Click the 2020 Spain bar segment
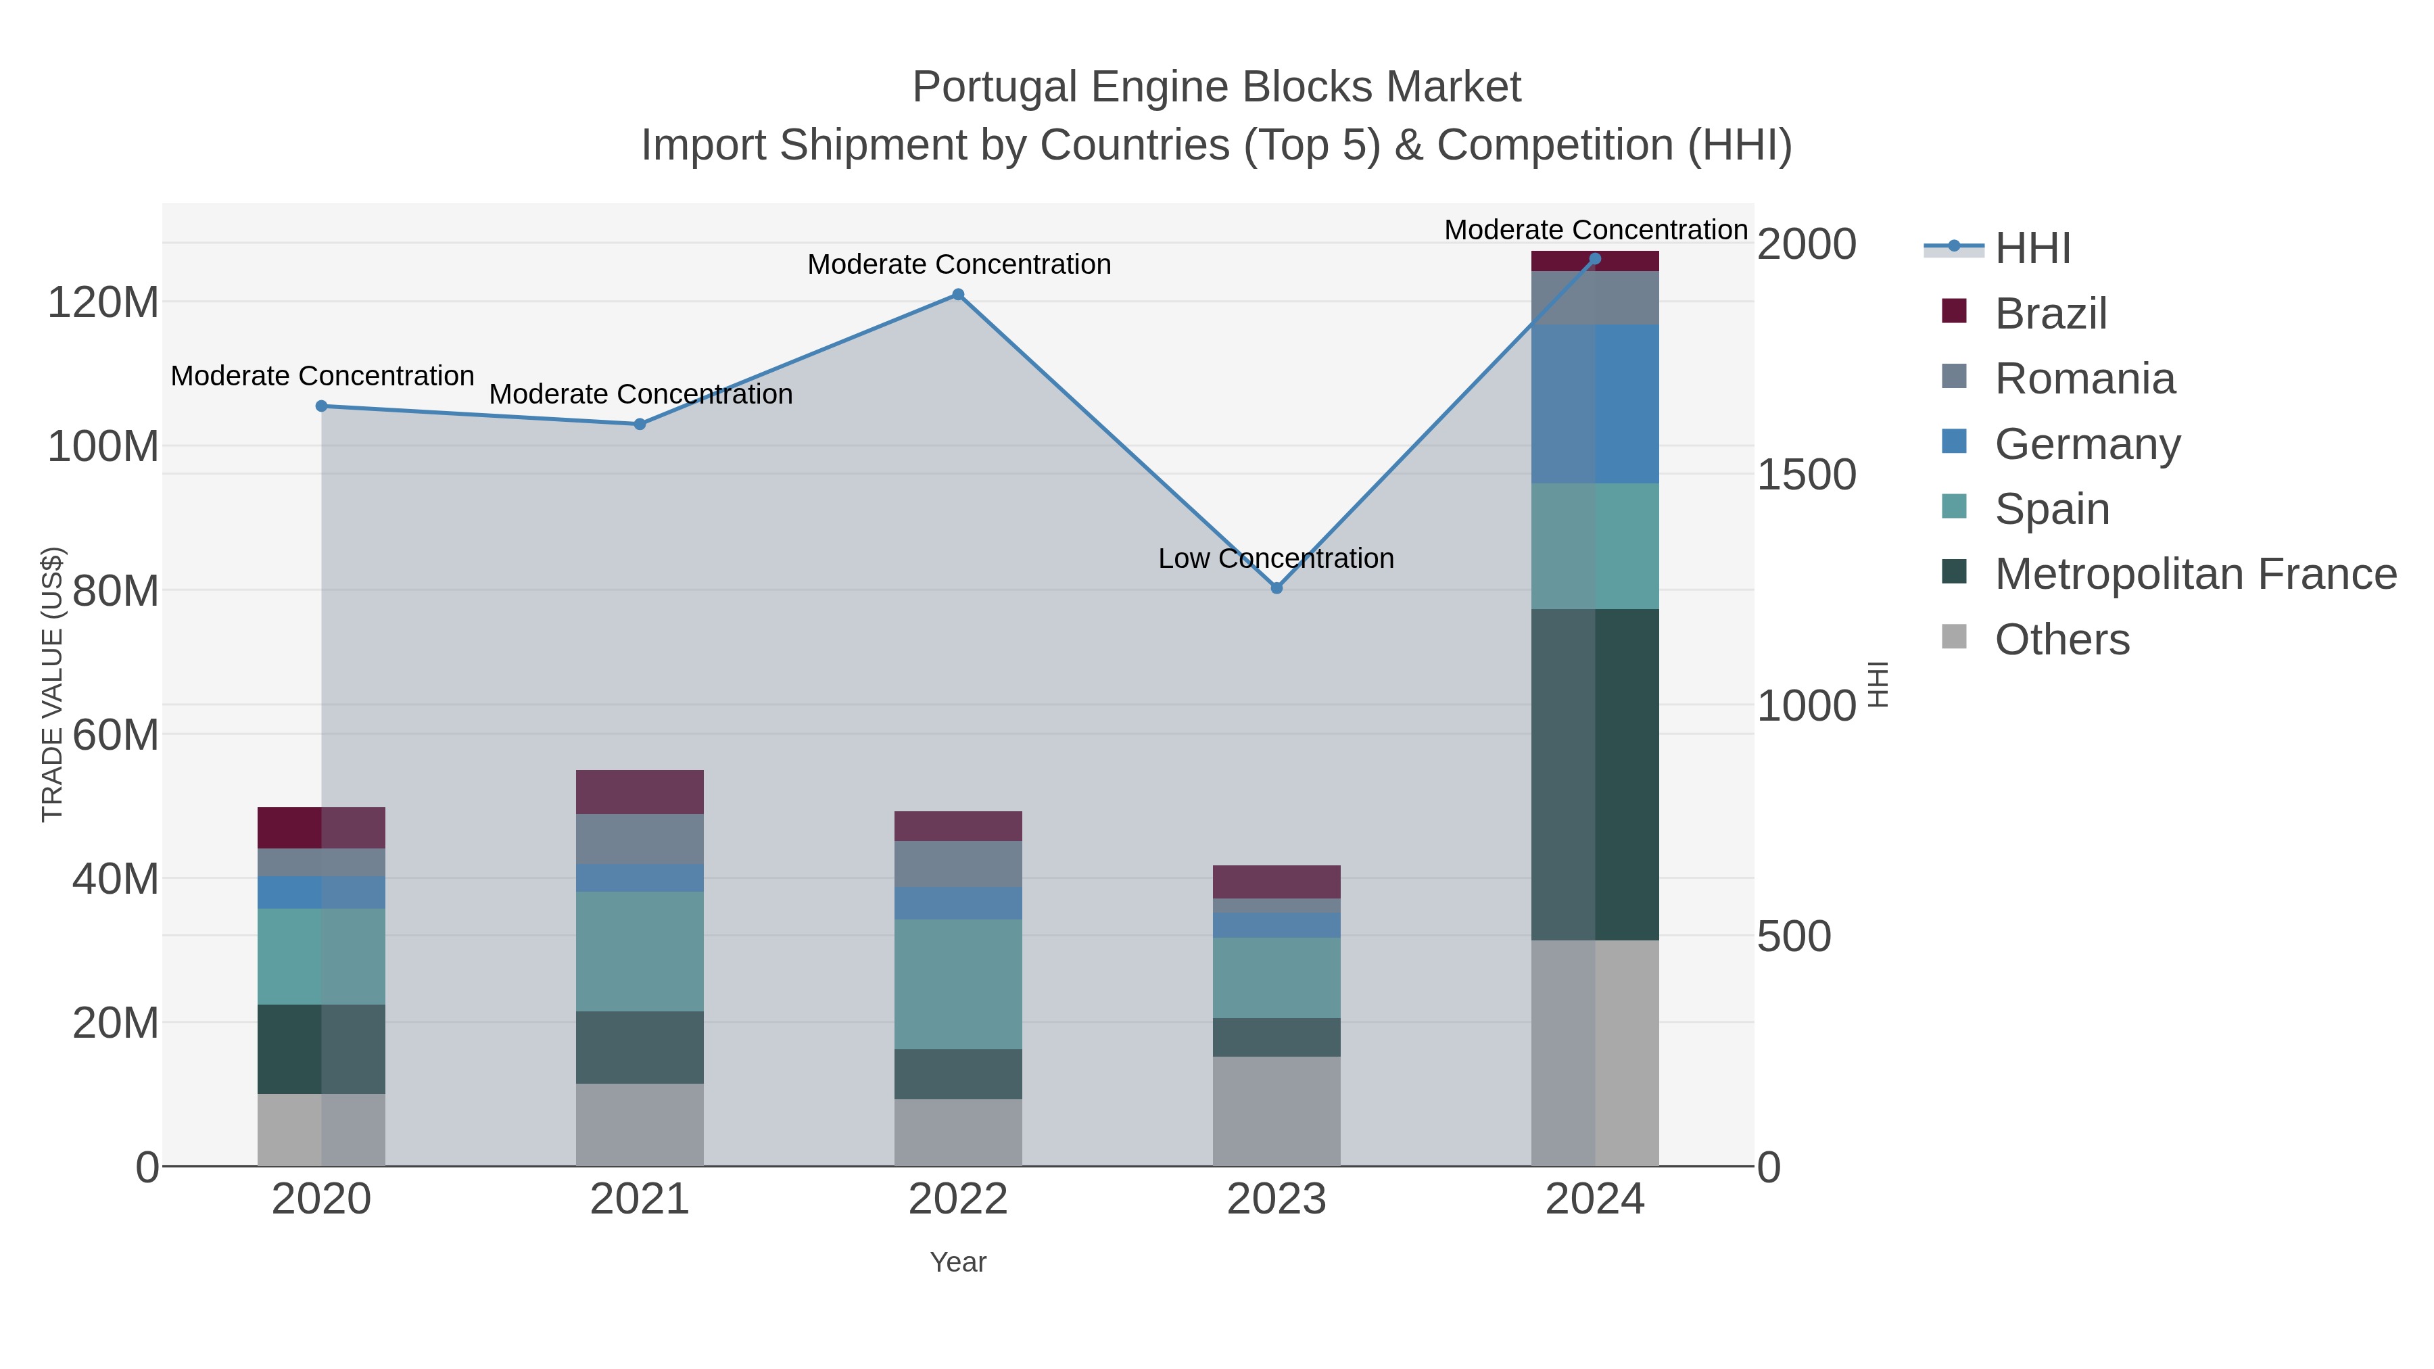This screenshot has height=1369, width=2434. [x=321, y=956]
